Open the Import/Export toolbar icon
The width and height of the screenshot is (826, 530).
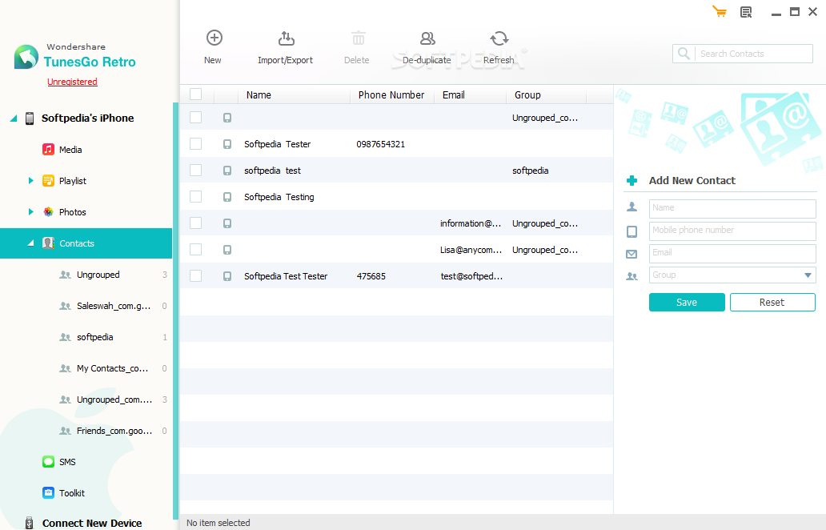click(286, 38)
